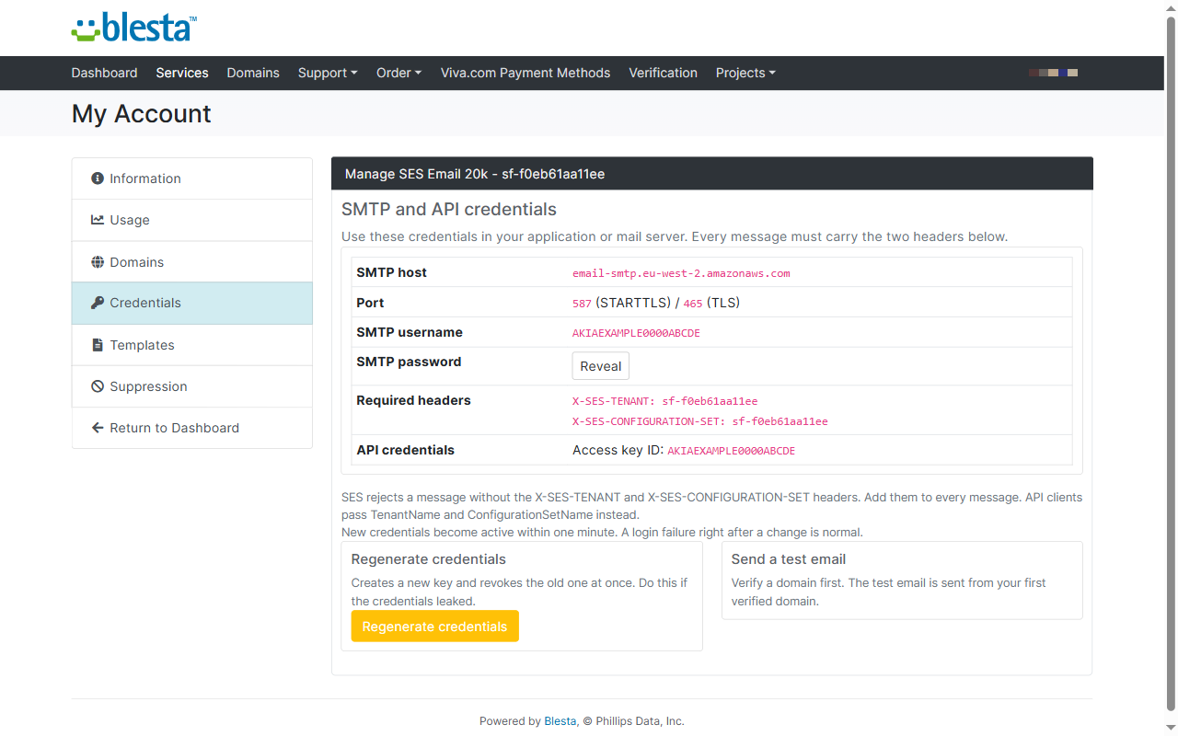Open the Verification nav item
The height and width of the screenshot is (736, 1178).
pyautogui.click(x=663, y=73)
